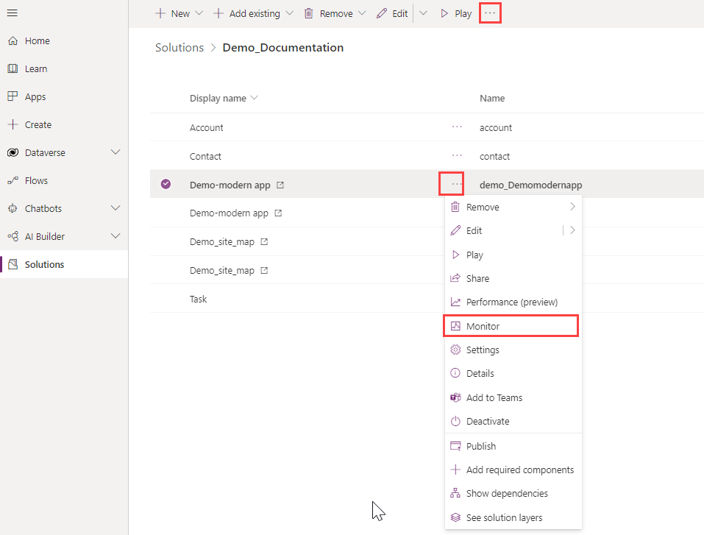Open Settings from context menu
The height and width of the screenshot is (535, 704).
pyautogui.click(x=513, y=350)
